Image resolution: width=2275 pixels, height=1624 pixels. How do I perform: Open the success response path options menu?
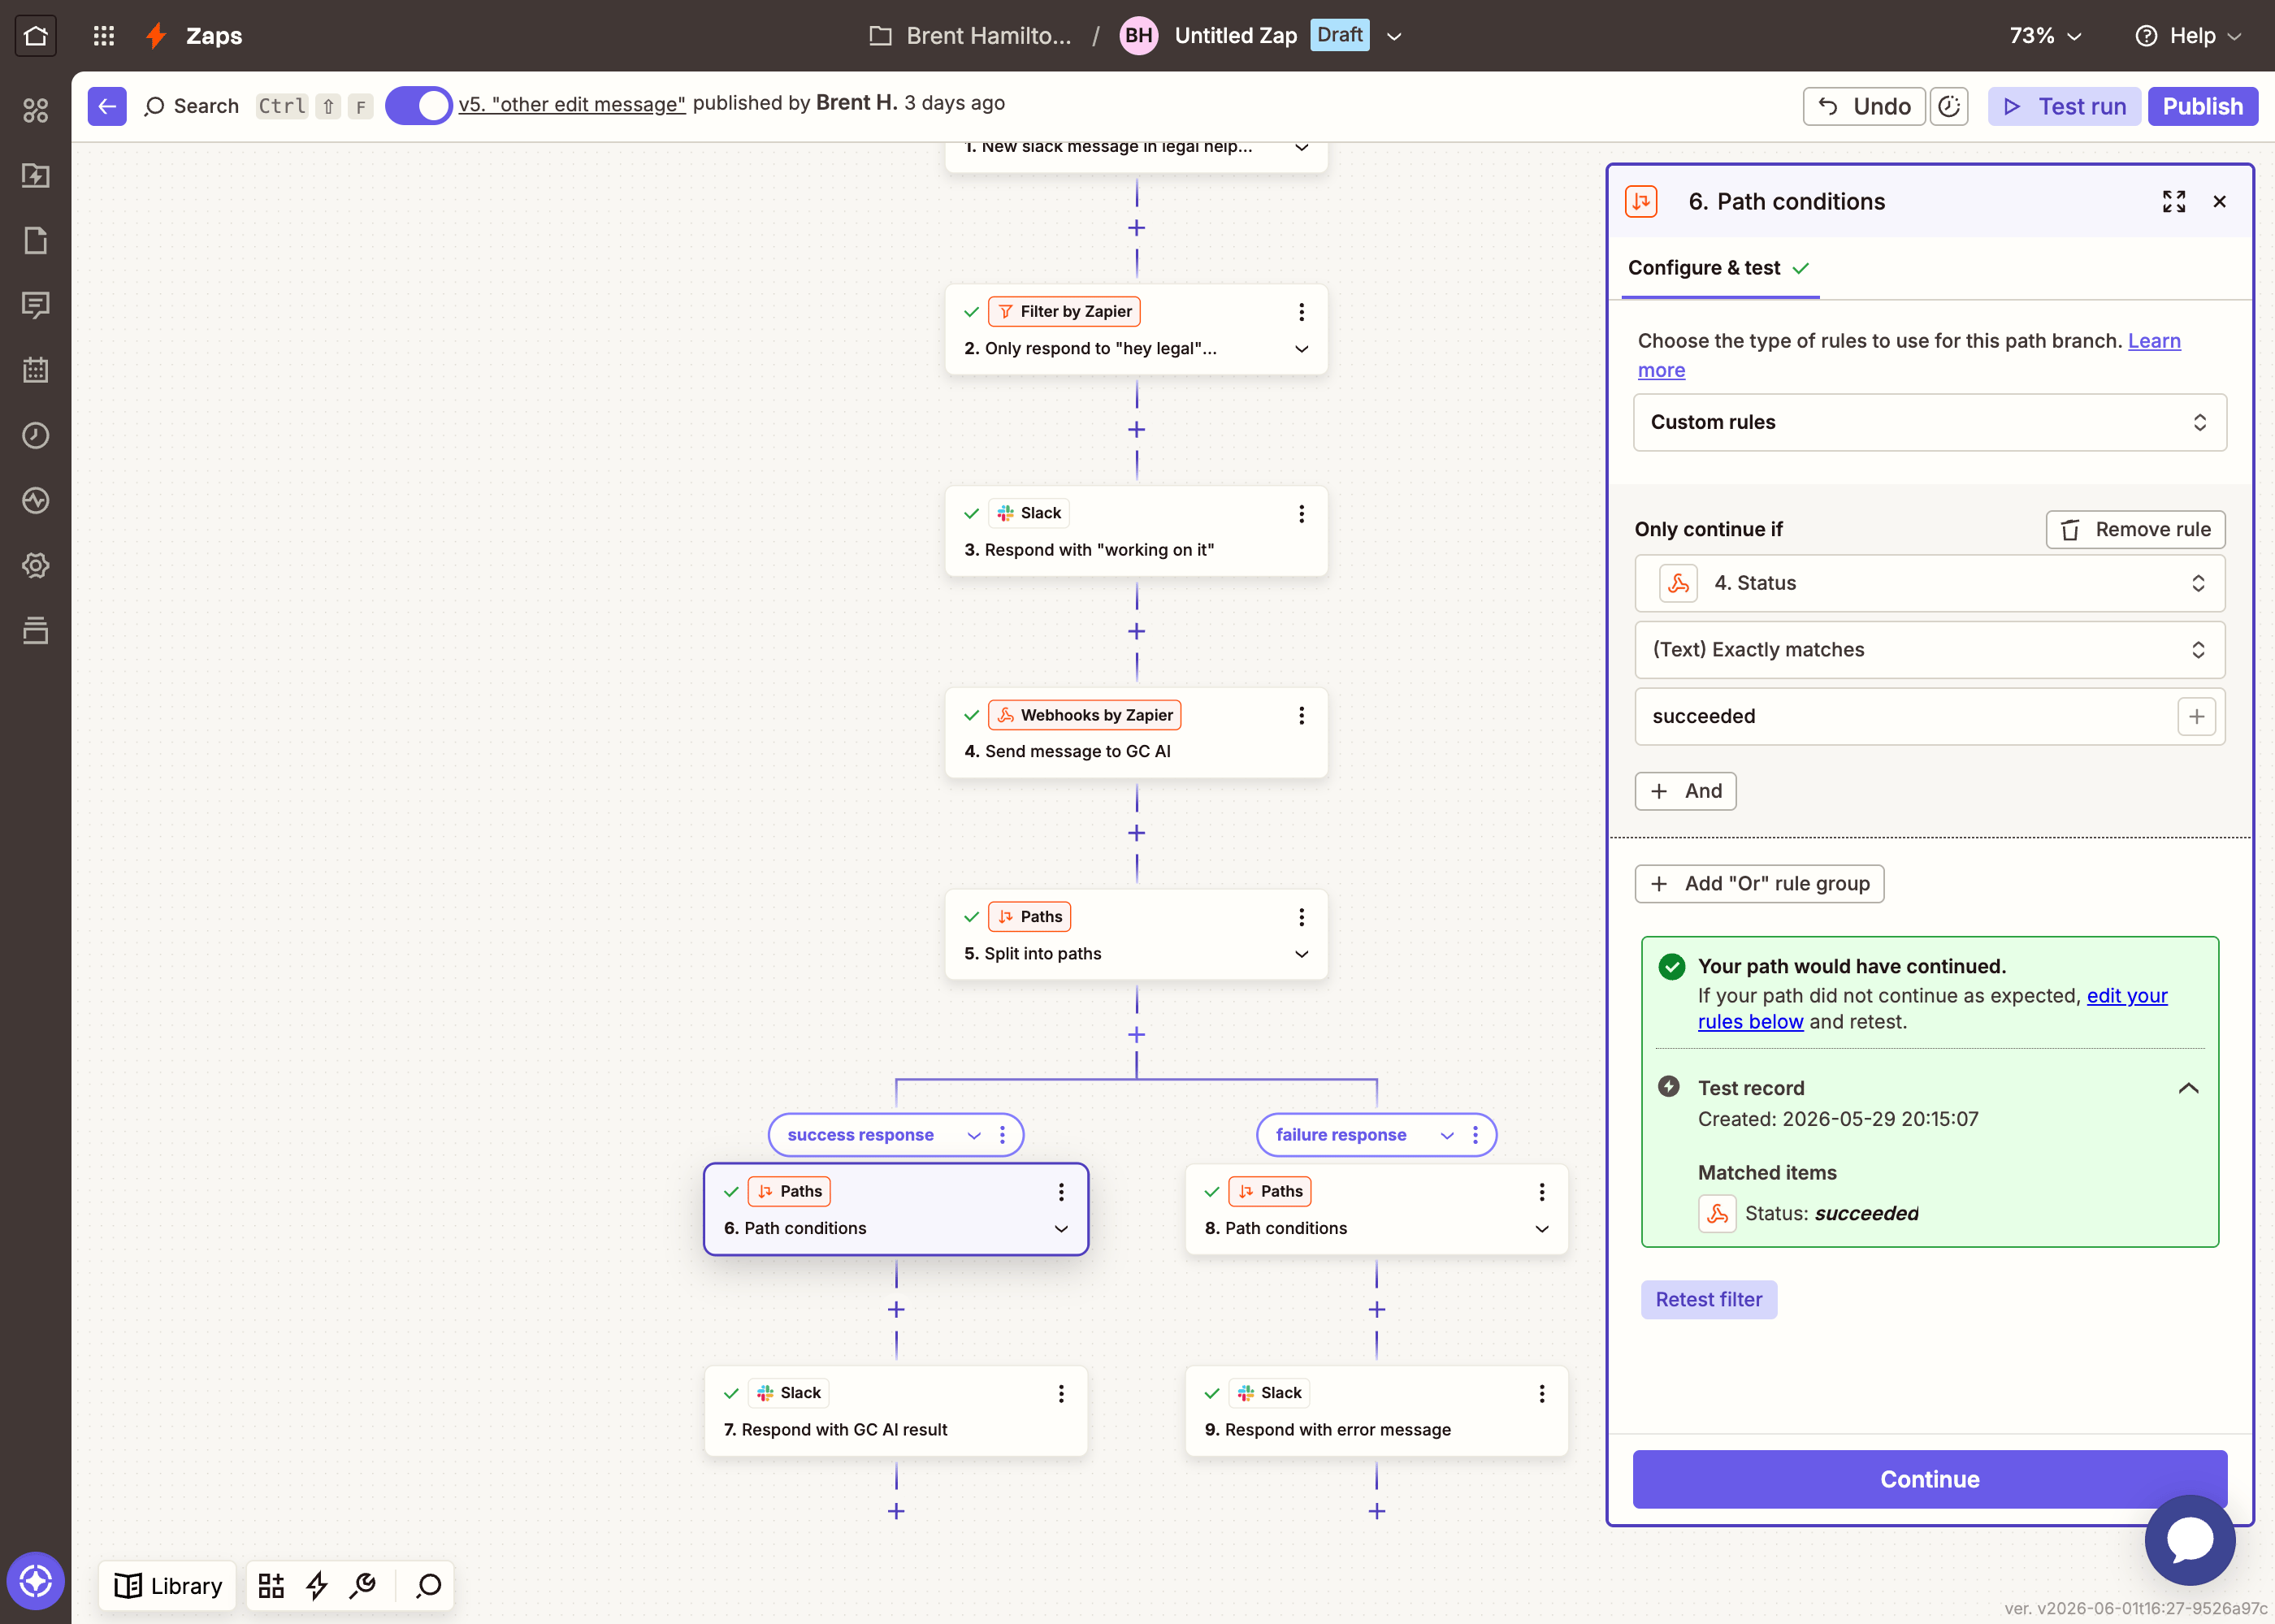pyautogui.click(x=1002, y=1135)
